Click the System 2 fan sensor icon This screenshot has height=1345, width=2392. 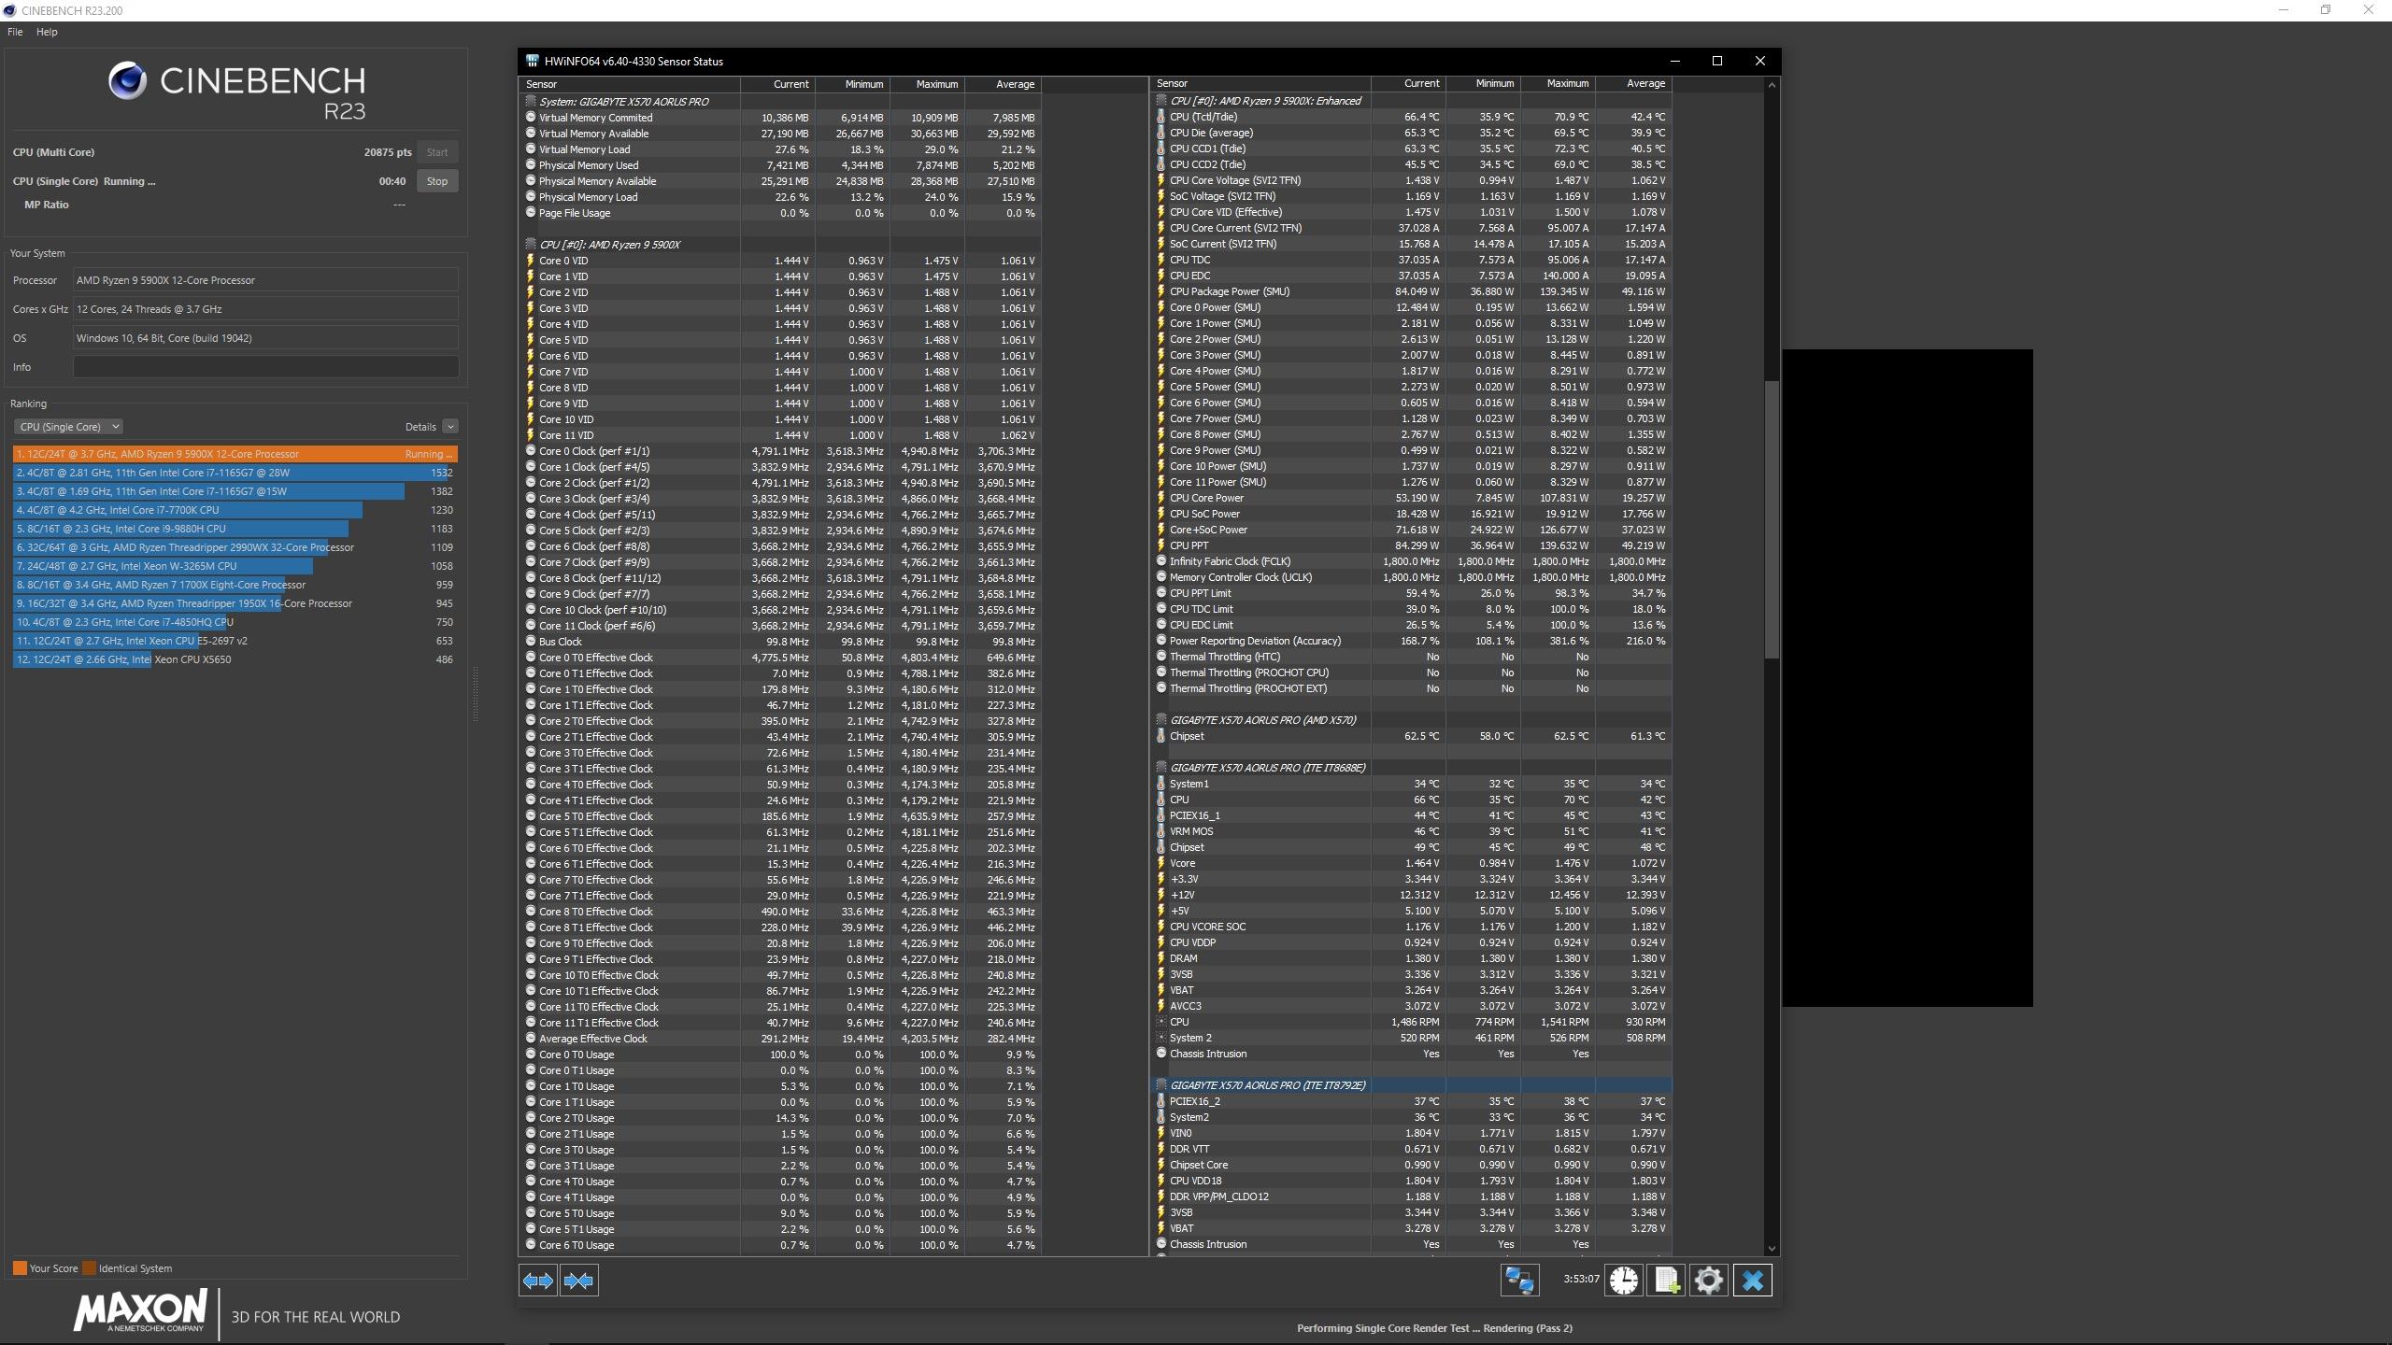[x=1161, y=1038]
